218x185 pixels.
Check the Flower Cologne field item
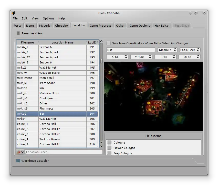[109, 148]
